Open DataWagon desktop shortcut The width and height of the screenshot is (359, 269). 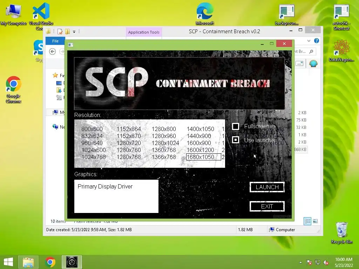[x=341, y=51]
